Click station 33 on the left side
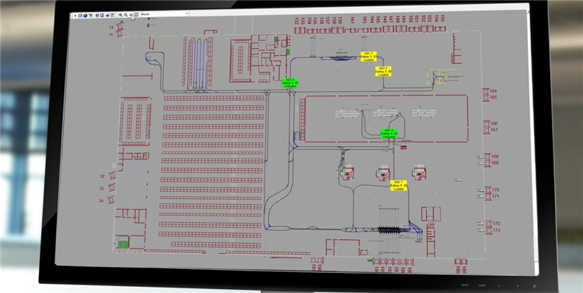This screenshot has height=293, width=583. pyautogui.click(x=102, y=189)
